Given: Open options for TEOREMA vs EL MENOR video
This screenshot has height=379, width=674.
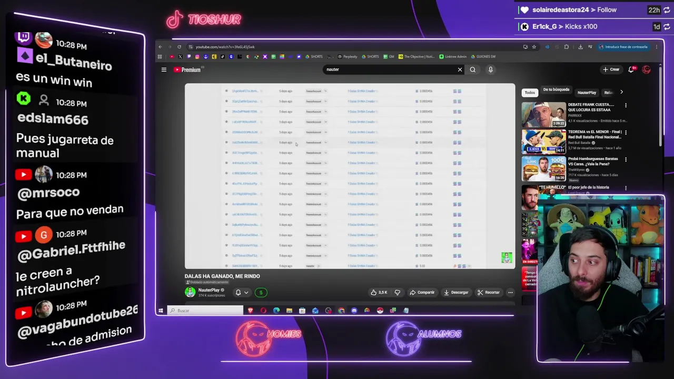Looking at the screenshot, I should pyautogui.click(x=626, y=132).
